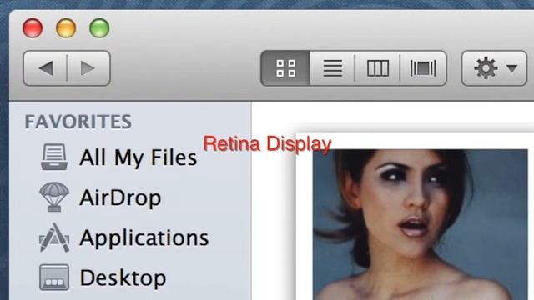Click the FAVORITES section header
This screenshot has width=534, height=300.
point(78,122)
